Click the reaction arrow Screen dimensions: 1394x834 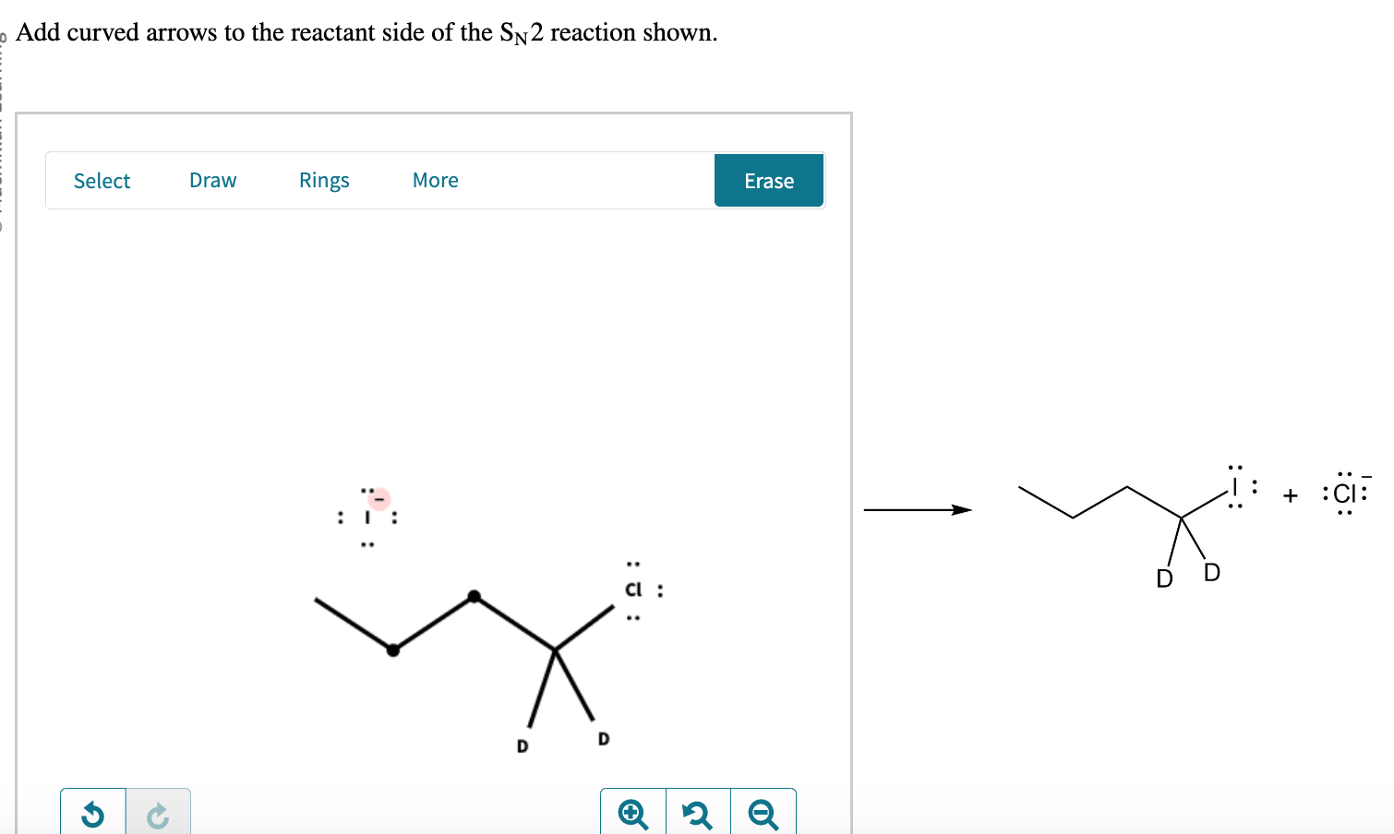[x=919, y=508]
